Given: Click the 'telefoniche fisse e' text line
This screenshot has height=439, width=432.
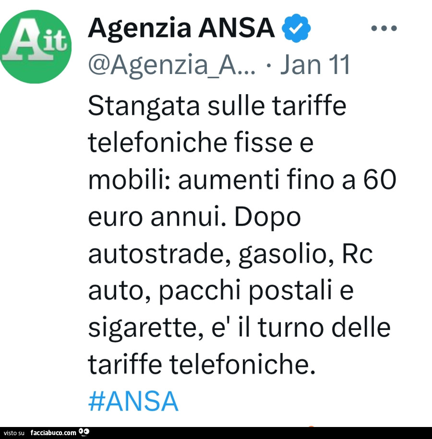Looking at the screenshot, I should coord(201,143).
